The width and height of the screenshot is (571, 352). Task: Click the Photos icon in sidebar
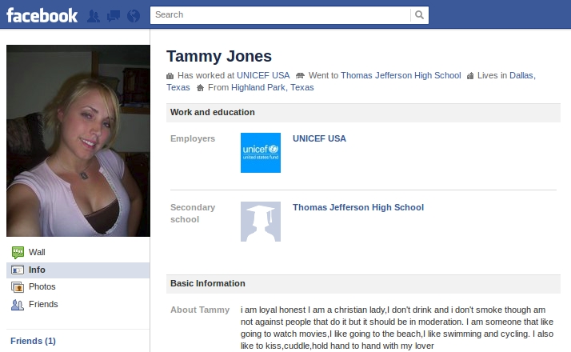tap(18, 287)
